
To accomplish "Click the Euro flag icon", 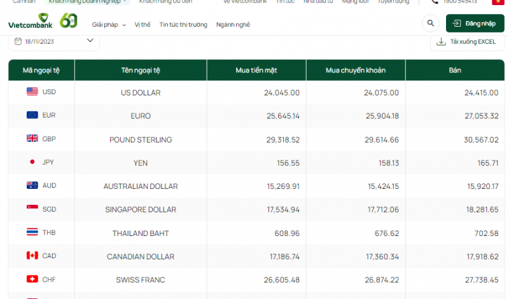I will point(32,115).
